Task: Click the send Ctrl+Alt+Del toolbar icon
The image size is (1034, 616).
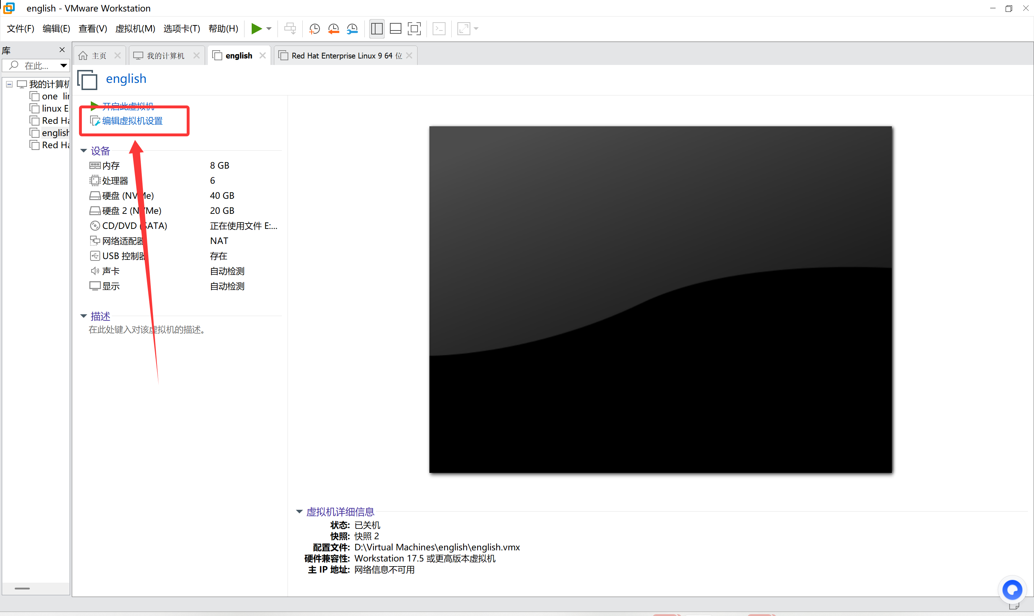Action: click(x=290, y=29)
